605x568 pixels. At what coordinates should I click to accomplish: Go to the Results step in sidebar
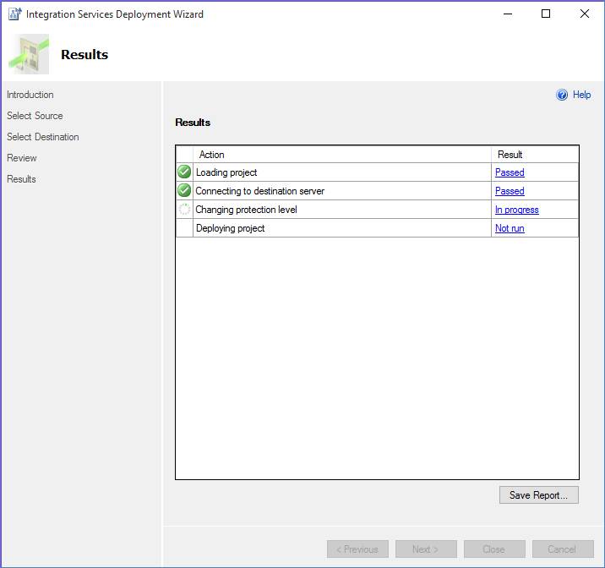click(x=21, y=179)
